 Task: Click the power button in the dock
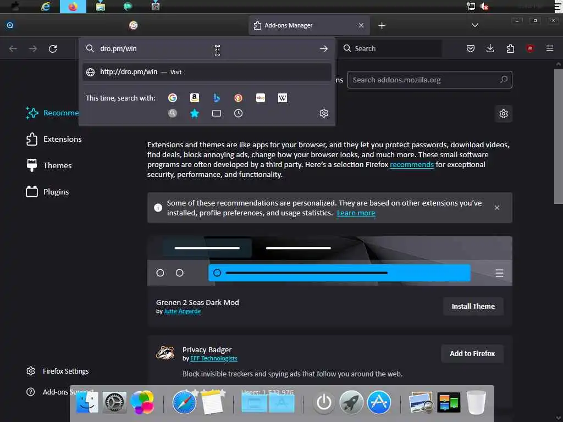323,403
